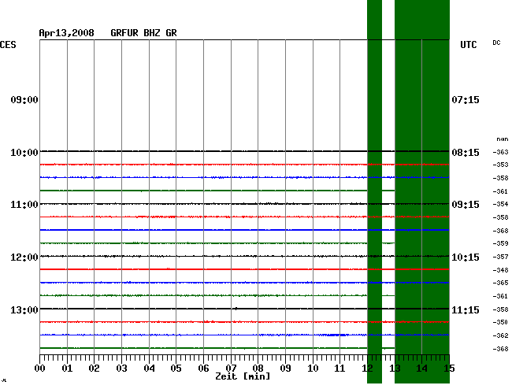
Task: Click minute 02 on the time axis
Action: (94, 369)
